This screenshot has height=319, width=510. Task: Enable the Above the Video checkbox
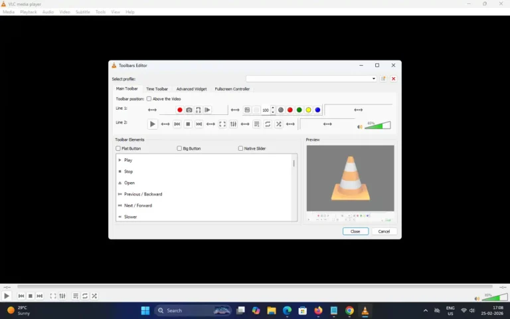point(149,98)
